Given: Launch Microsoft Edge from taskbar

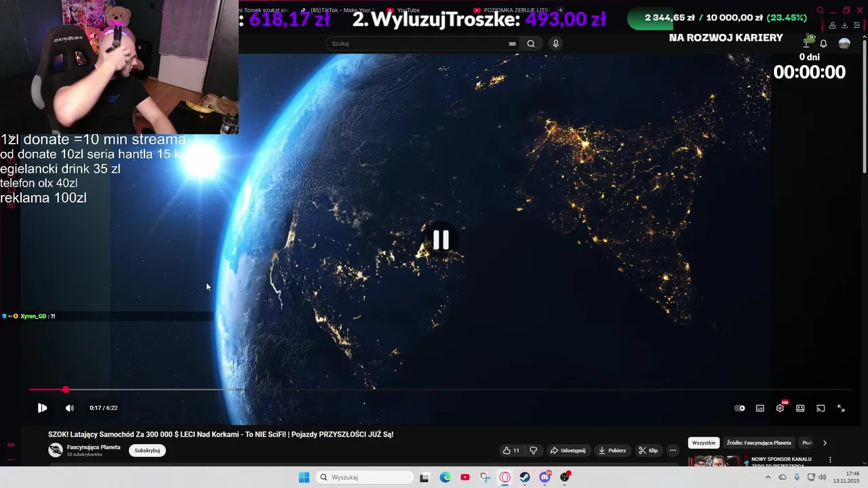Looking at the screenshot, I should coord(445,477).
